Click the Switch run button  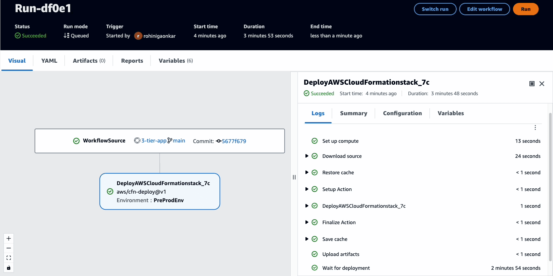coord(435,9)
